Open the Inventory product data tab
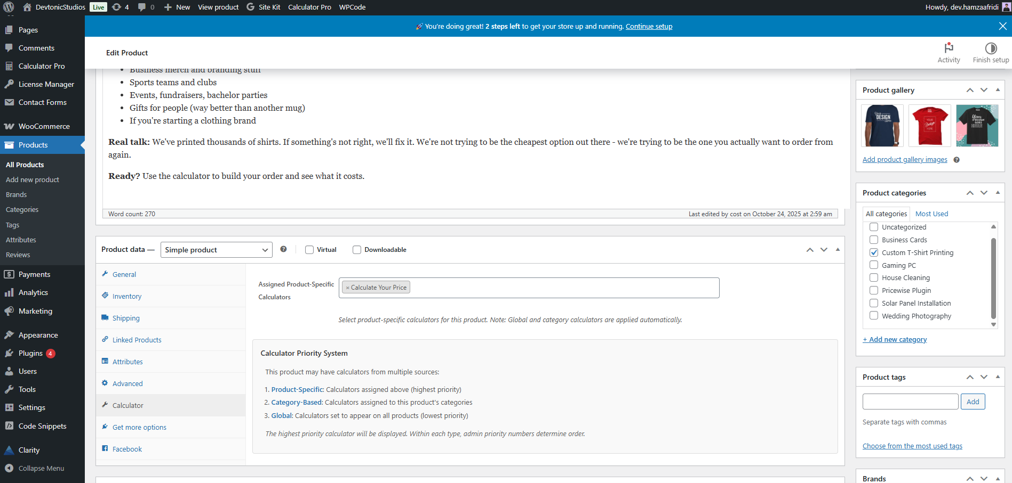Image resolution: width=1012 pixels, height=483 pixels. point(127,296)
